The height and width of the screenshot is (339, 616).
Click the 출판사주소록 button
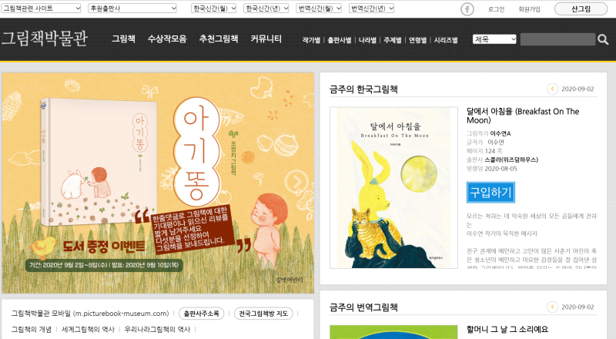pos(202,314)
